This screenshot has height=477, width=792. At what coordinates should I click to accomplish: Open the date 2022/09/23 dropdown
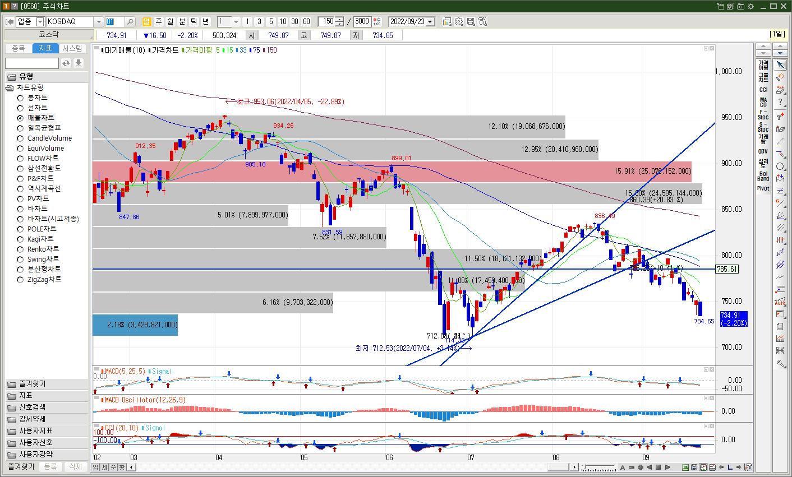pyautogui.click(x=430, y=22)
